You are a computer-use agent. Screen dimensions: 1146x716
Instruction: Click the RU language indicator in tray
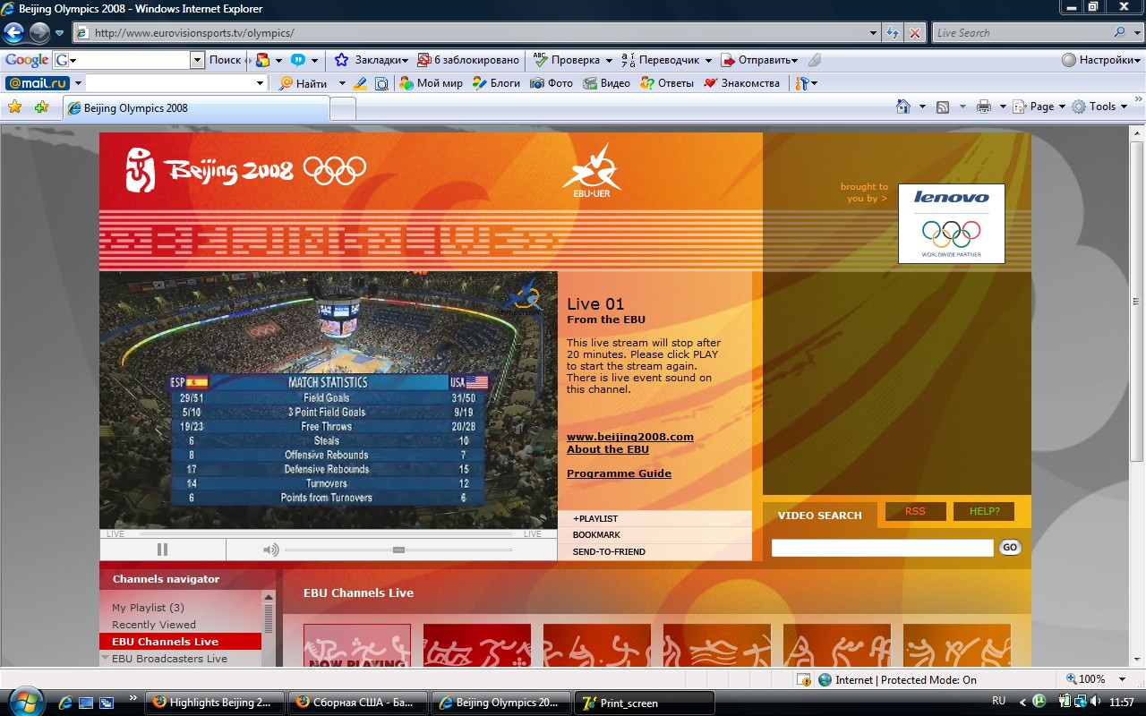pyautogui.click(x=999, y=701)
